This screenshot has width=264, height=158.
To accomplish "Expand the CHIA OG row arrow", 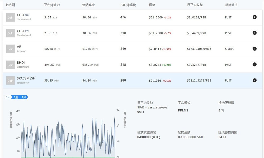I will click(x=254, y=17).
